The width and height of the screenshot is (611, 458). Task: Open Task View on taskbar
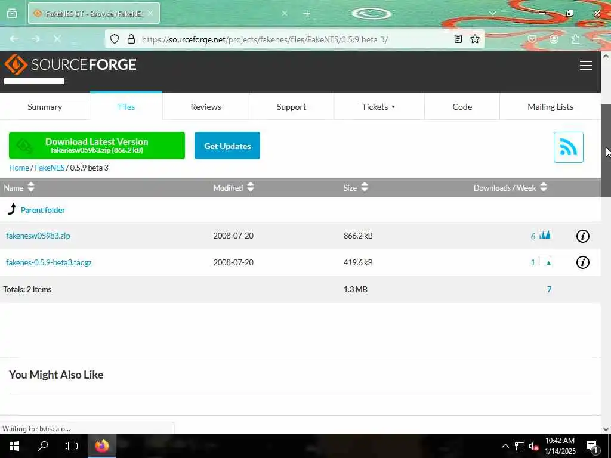72,446
